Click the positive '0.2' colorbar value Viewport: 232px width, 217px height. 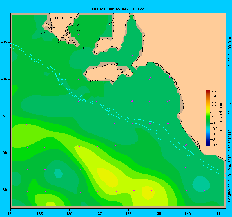click(x=214, y=107)
